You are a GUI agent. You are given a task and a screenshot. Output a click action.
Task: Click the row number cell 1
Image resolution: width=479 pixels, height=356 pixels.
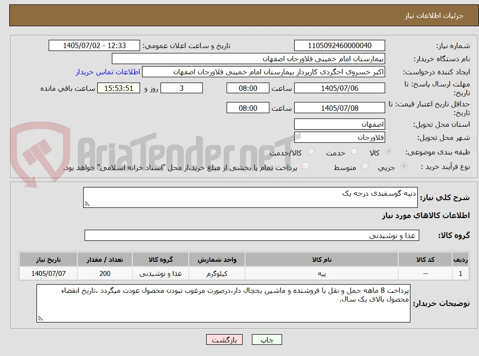[460, 273]
